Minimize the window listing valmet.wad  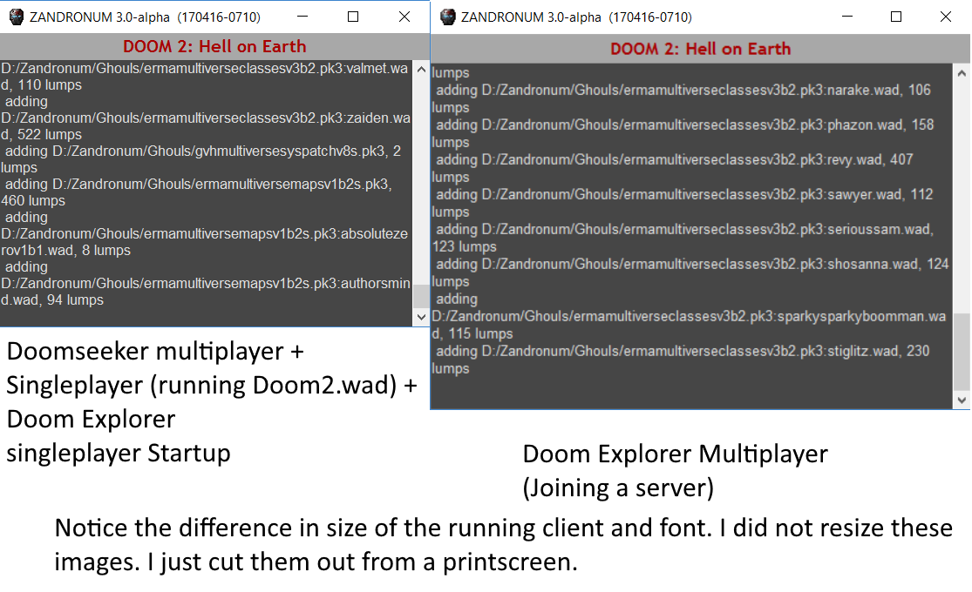(301, 17)
